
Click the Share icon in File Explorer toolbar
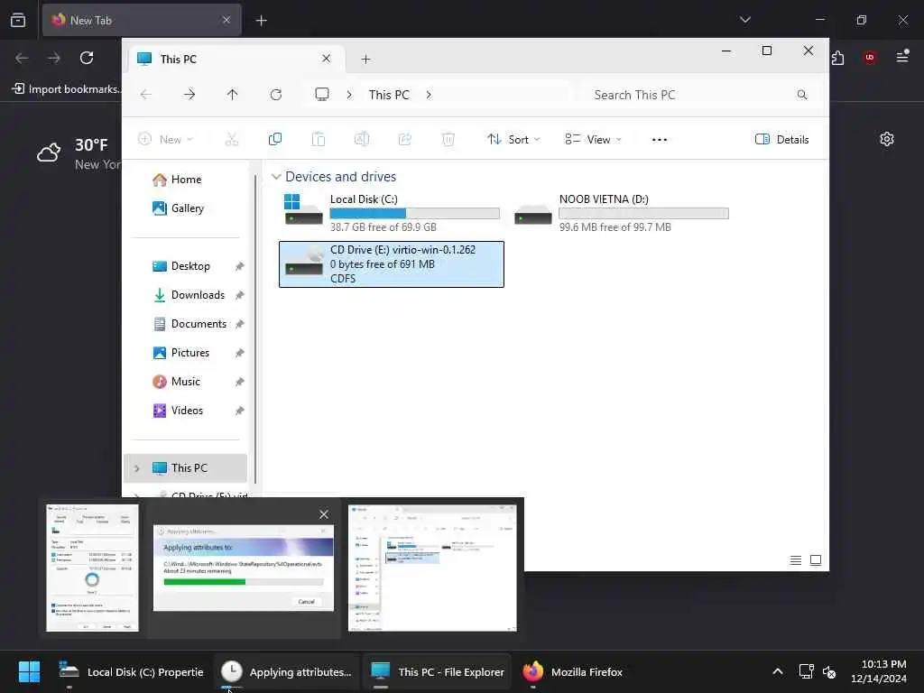click(x=405, y=140)
